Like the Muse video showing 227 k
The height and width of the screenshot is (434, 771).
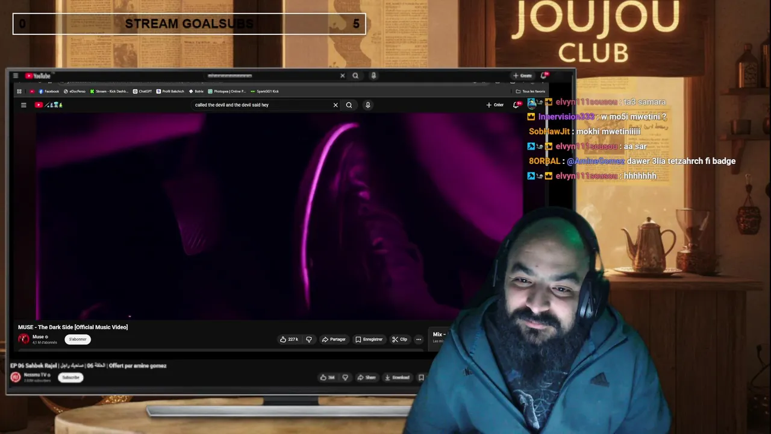[x=289, y=339]
